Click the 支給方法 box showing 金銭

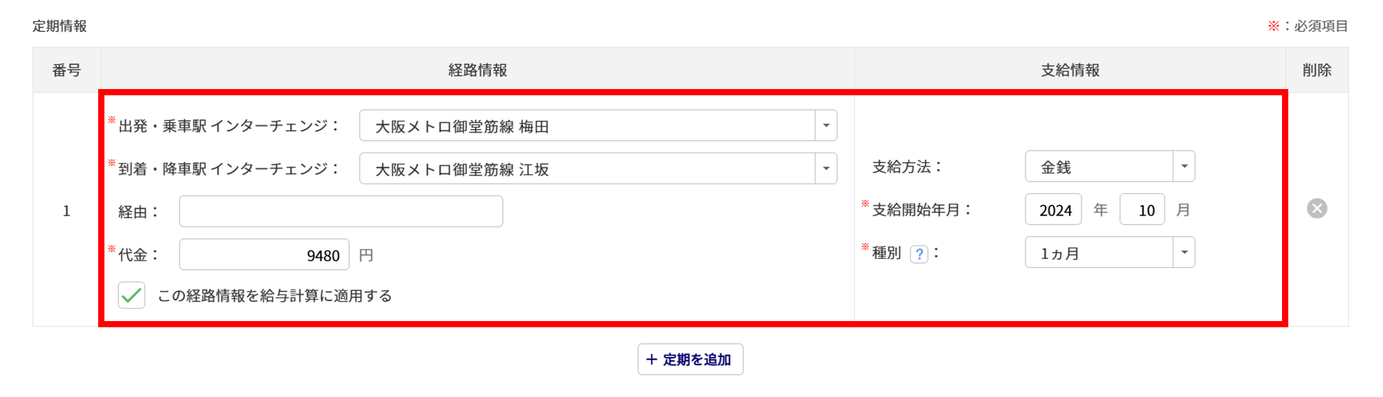[x=1099, y=166]
